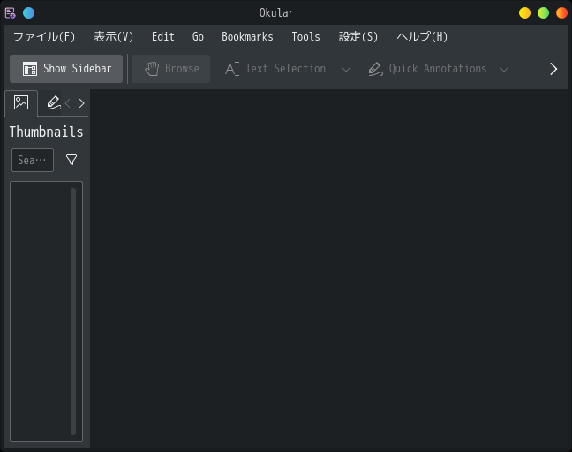Show the hidden toolbar items via the overflow chevron
The width and height of the screenshot is (572, 452).
tap(553, 69)
